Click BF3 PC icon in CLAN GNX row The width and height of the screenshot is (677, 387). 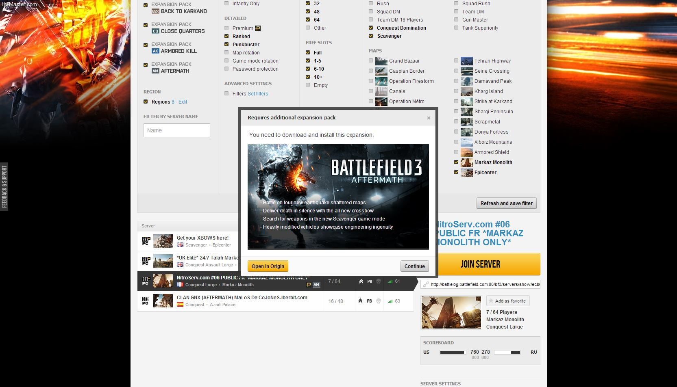(x=146, y=301)
